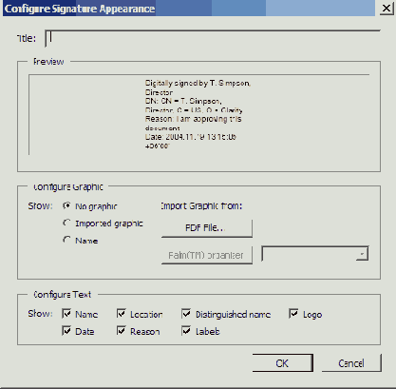Close the Configure Signature Appearance dialog
Screen dimensions: 396x389
(387, 8)
